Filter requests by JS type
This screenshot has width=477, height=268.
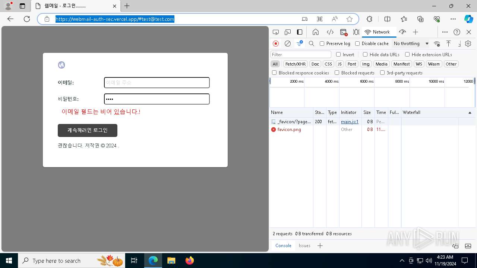click(339, 64)
